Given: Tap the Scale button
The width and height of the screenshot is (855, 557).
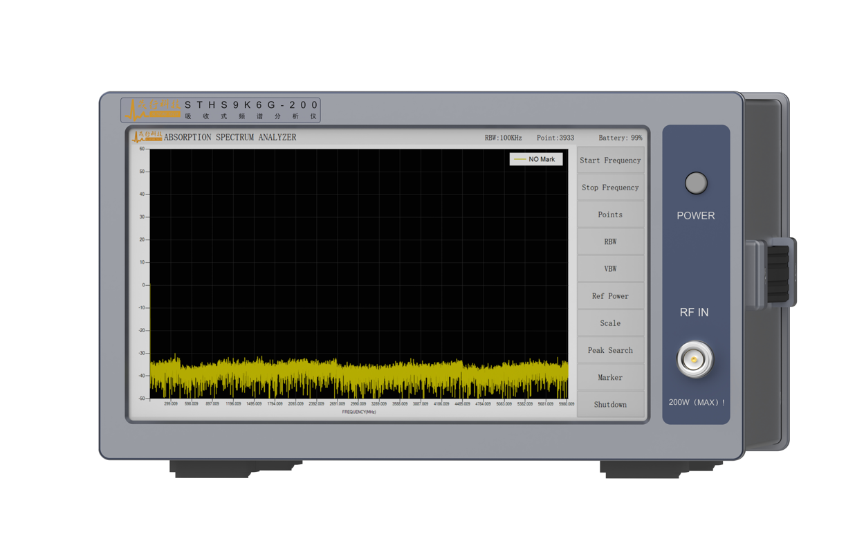Looking at the screenshot, I should [x=610, y=323].
